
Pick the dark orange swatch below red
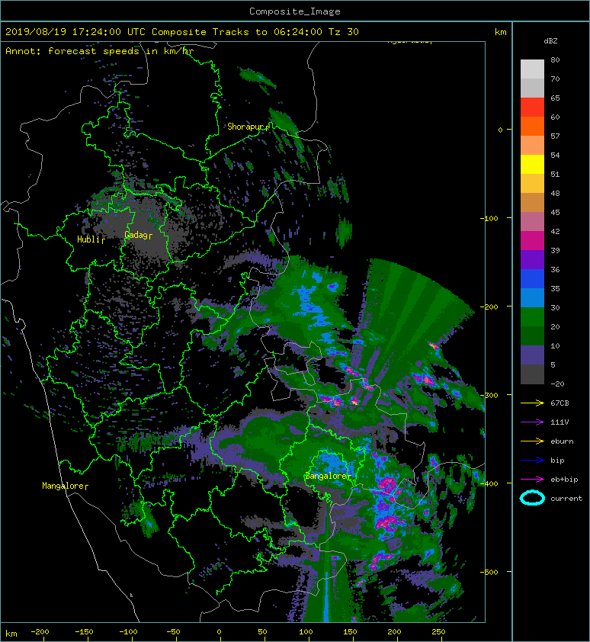click(532, 127)
